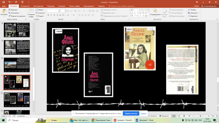Click the Вставити paste icon
Screen dimensions: 219x123
pyautogui.click(x=4, y=11)
